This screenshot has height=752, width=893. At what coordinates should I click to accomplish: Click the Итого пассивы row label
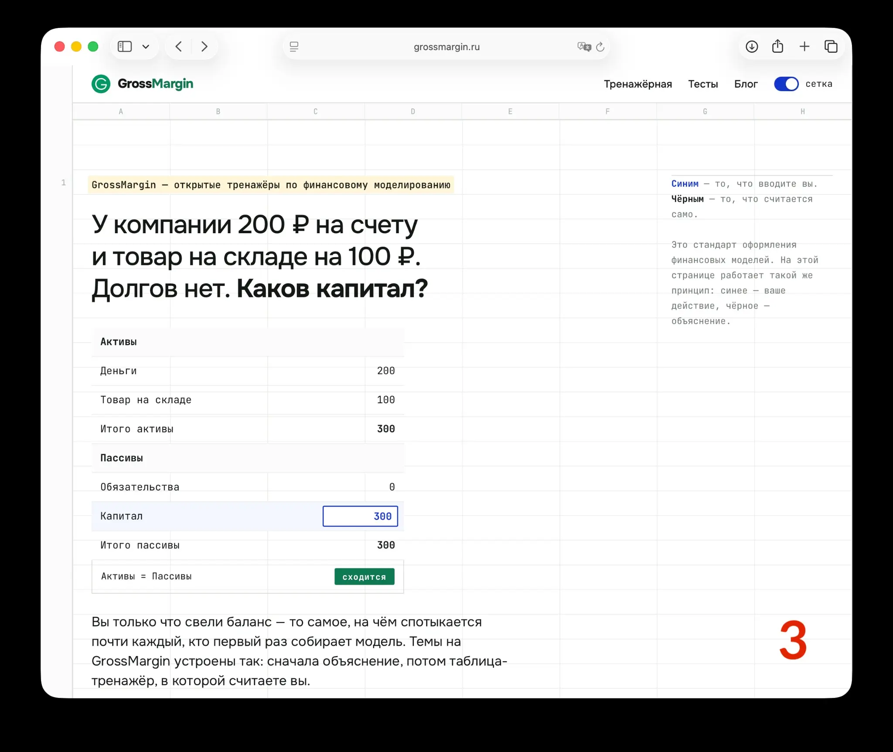click(140, 545)
